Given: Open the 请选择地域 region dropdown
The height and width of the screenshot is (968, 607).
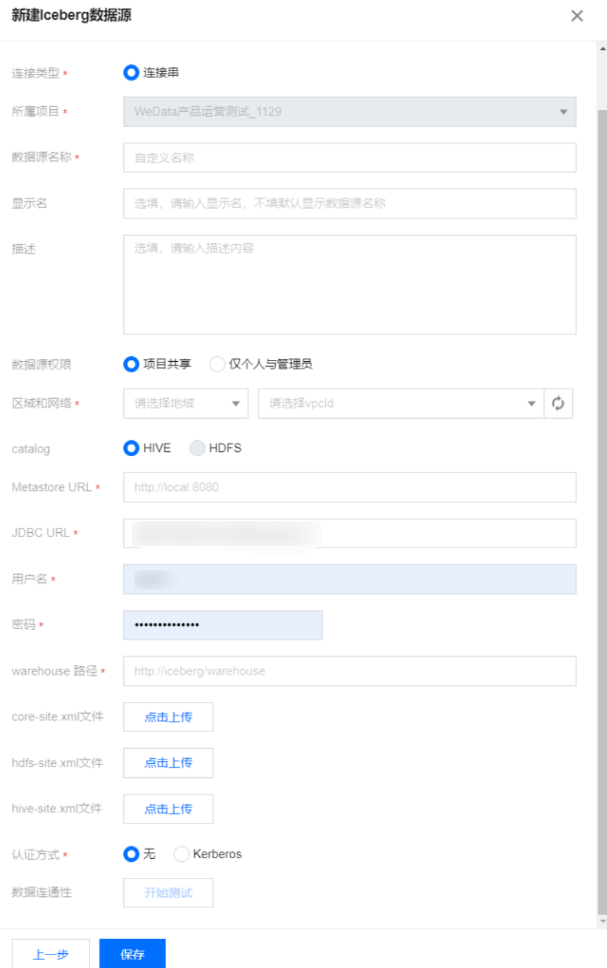Looking at the screenshot, I should point(186,404).
